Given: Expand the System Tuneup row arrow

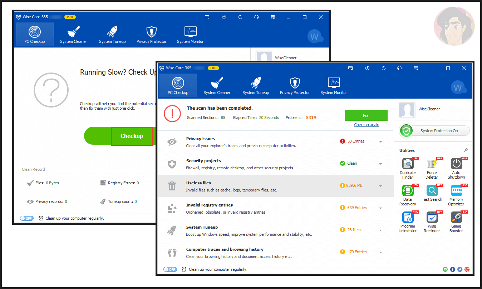Looking at the screenshot, I should [x=380, y=230].
